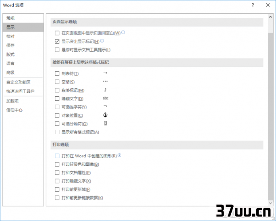The width and height of the screenshot is (276, 221).
Task: Click the vertical scrollbar thumb
Action: (270, 116)
